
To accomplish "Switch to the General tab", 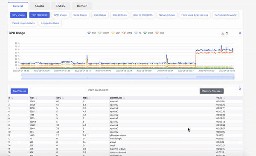I will [x=18, y=6].
